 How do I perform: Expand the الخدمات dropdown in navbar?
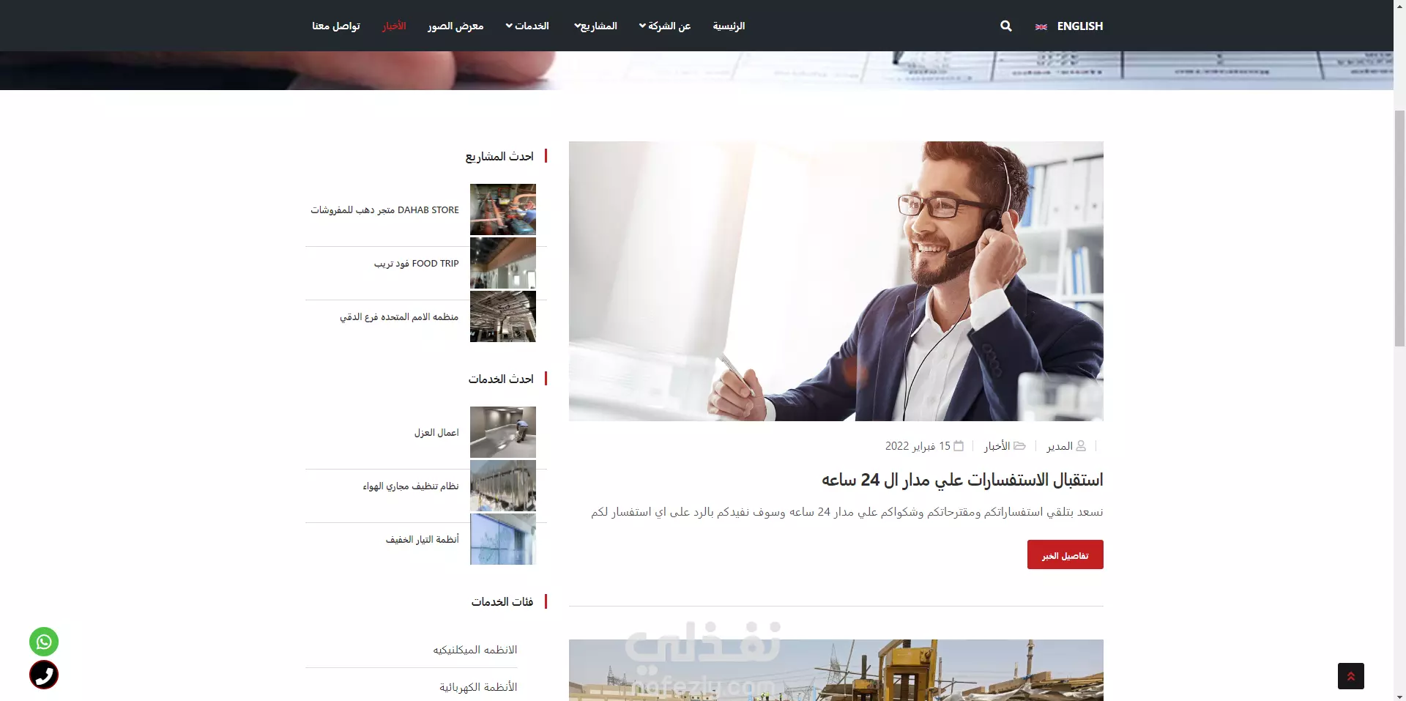tap(527, 26)
